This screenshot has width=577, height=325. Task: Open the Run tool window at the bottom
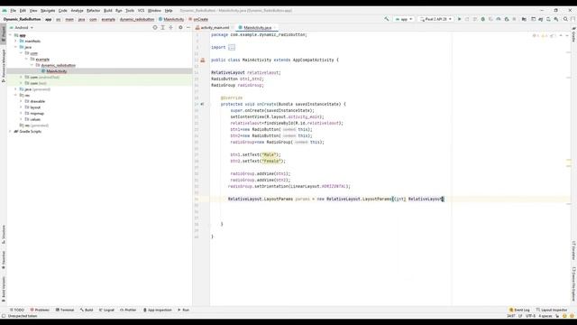tap(183, 310)
